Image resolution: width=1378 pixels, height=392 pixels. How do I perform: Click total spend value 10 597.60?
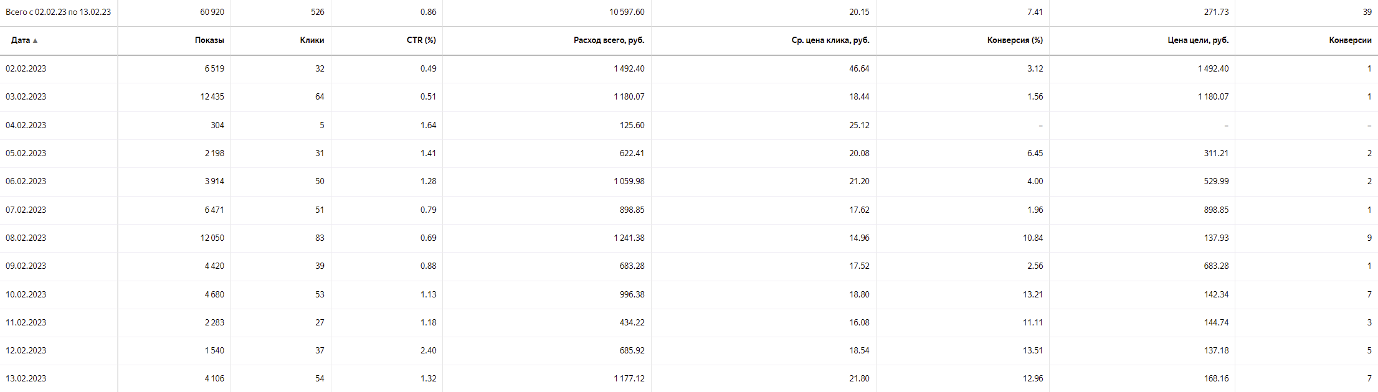pos(627,12)
